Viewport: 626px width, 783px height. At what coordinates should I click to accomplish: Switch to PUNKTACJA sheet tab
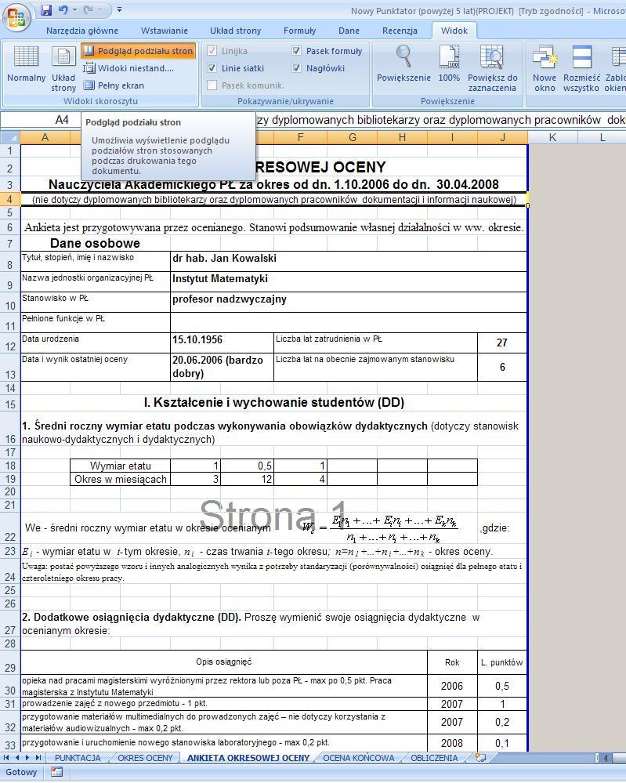coord(78,758)
